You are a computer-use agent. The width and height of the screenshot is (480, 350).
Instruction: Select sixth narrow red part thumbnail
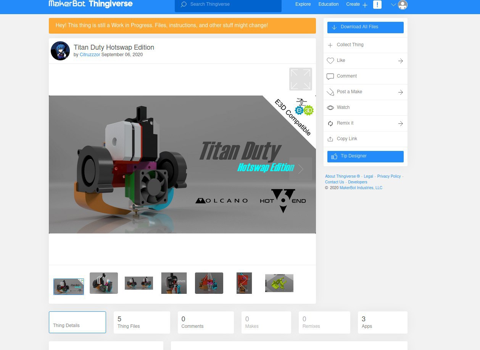244,283
